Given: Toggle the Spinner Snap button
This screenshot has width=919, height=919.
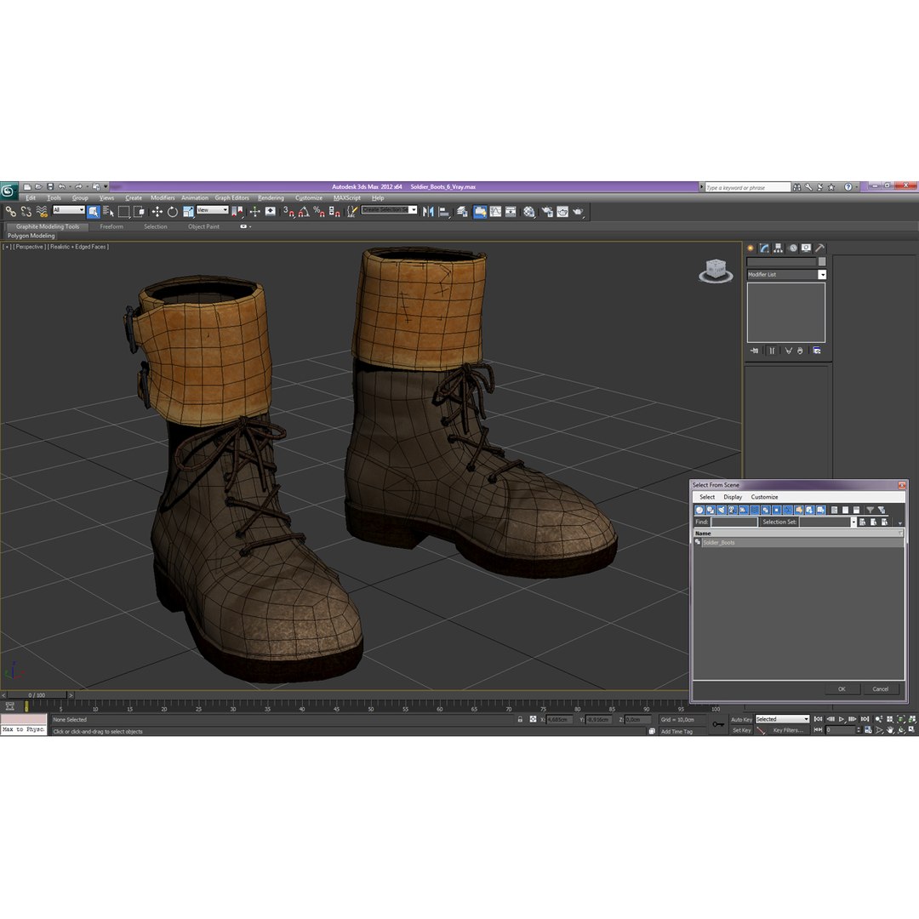Looking at the screenshot, I should click(x=334, y=212).
